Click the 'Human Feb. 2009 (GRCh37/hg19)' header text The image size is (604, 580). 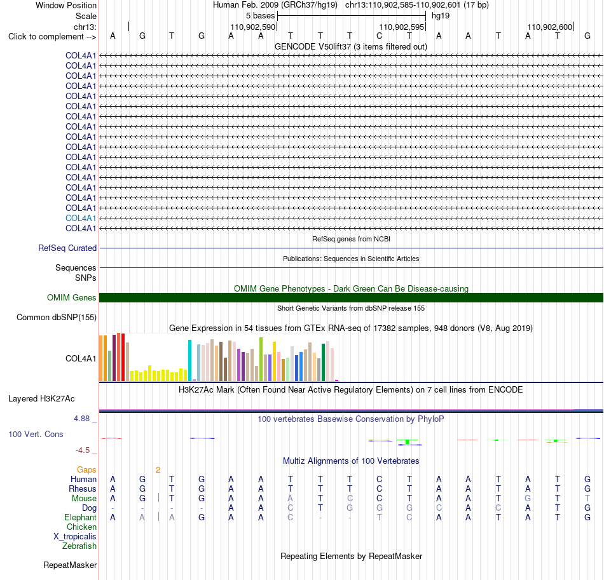pyautogui.click(x=275, y=5)
